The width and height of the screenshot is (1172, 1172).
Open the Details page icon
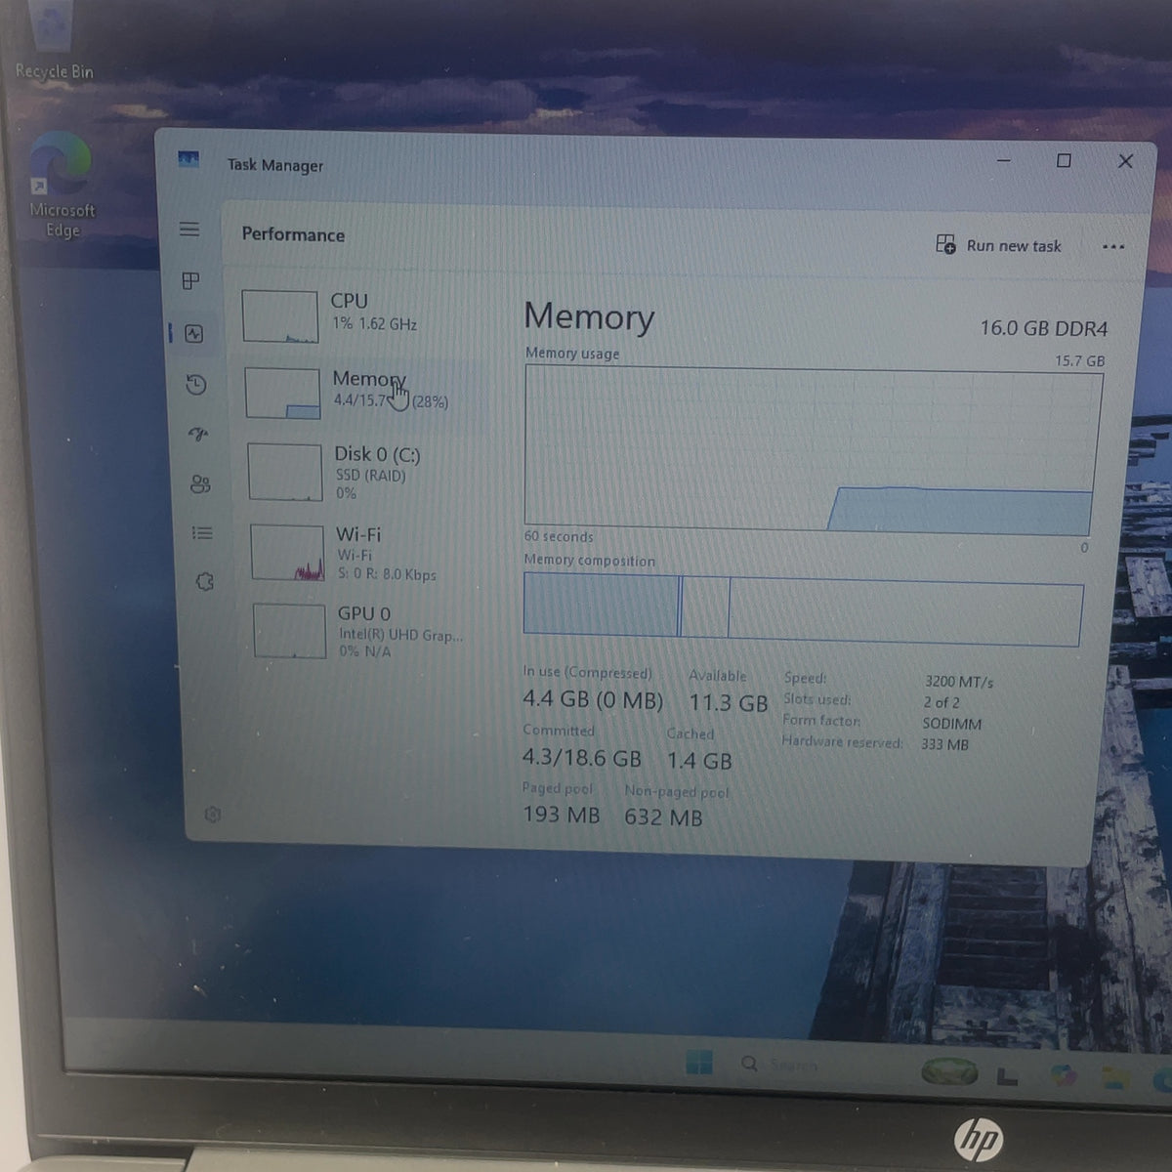[202, 533]
